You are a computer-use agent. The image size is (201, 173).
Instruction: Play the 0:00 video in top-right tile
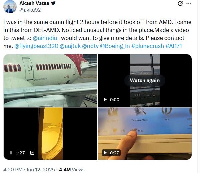point(105,99)
